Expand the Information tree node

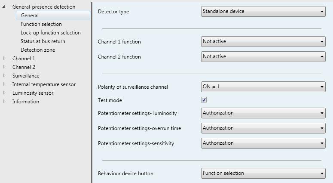(4, 102)
